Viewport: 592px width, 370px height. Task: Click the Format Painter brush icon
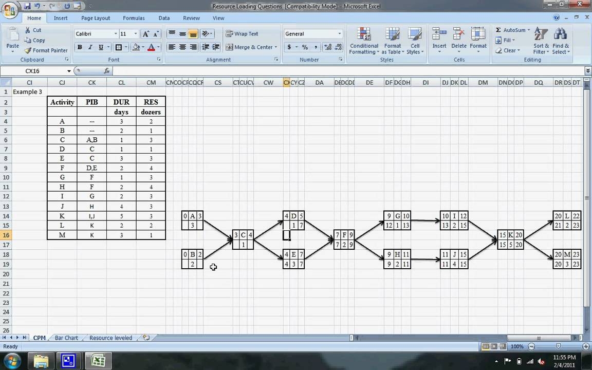pos(27,50)
